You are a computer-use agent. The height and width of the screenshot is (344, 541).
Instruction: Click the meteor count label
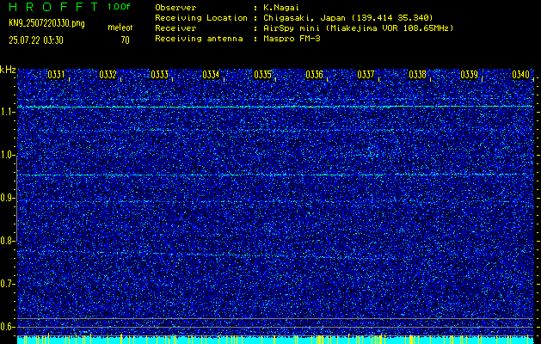(120, 28)
